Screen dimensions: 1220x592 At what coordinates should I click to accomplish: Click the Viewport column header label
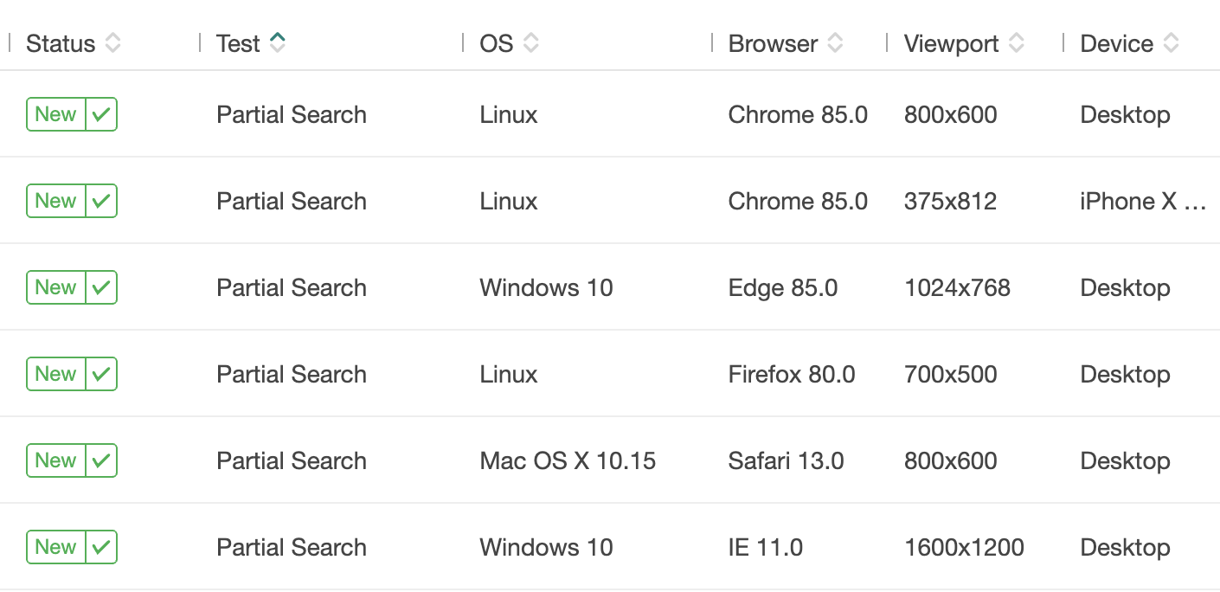951,43
